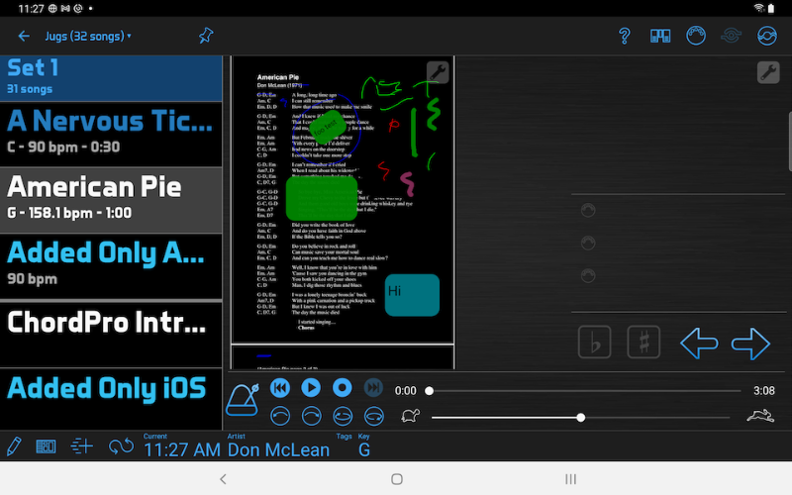This screenshot has width=792, height=495.
Task: Toggle the layout panels icon in top bar
Action: 660,37
